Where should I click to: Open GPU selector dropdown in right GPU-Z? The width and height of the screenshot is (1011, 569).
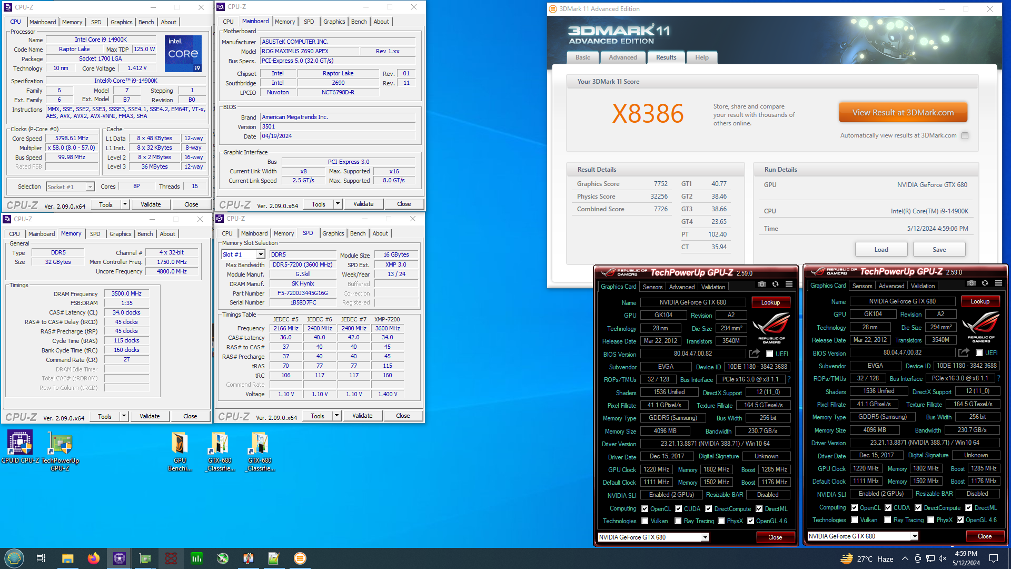point(915,536)
